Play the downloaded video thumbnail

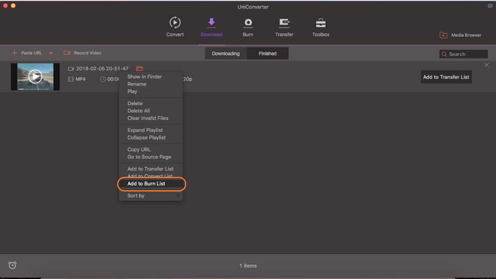35,76
